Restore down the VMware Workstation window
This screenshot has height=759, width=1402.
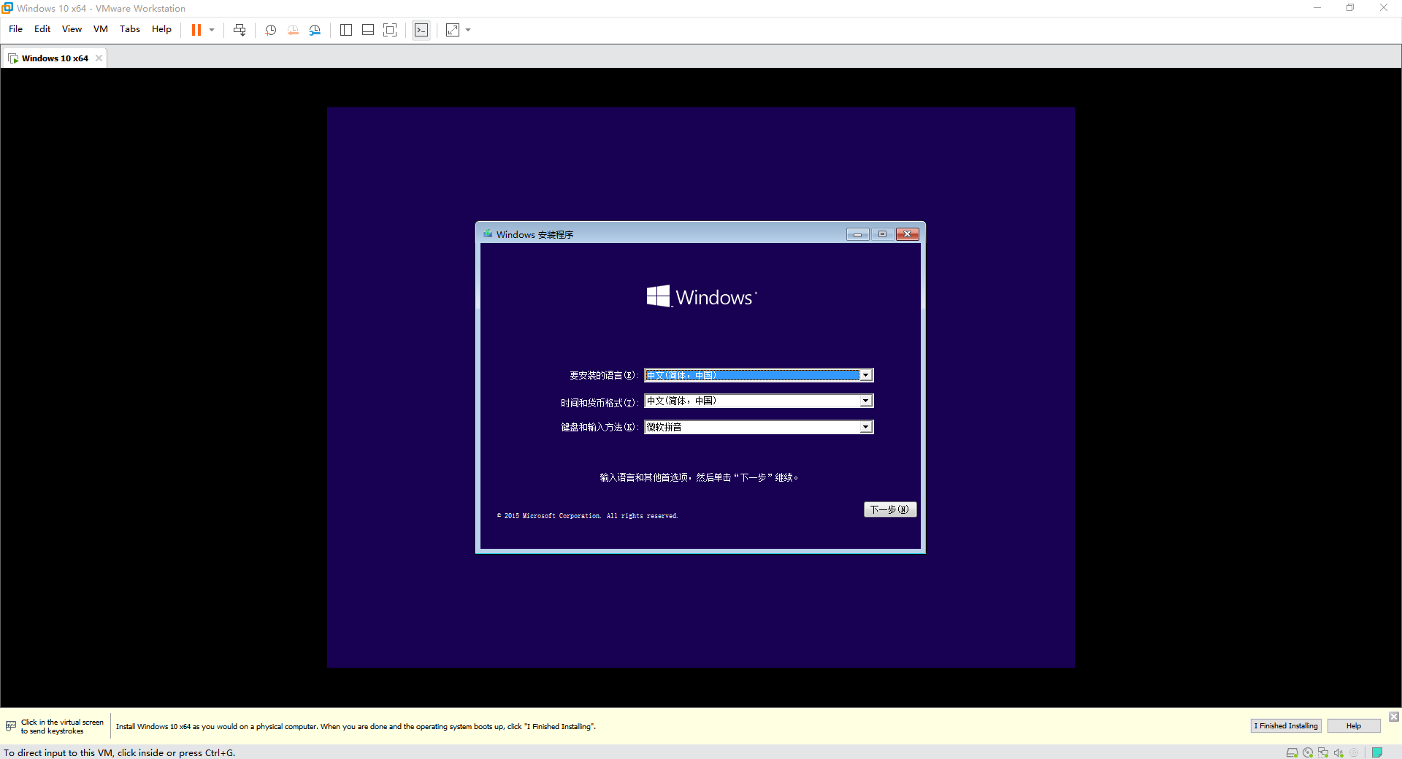click(1350, 8)
